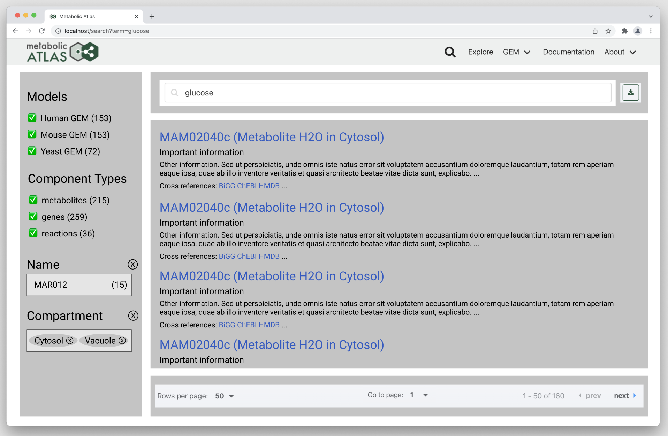Clear the Name filter using the X icon
The width and height of the screenshot is (668, 436).
point(132,264)
